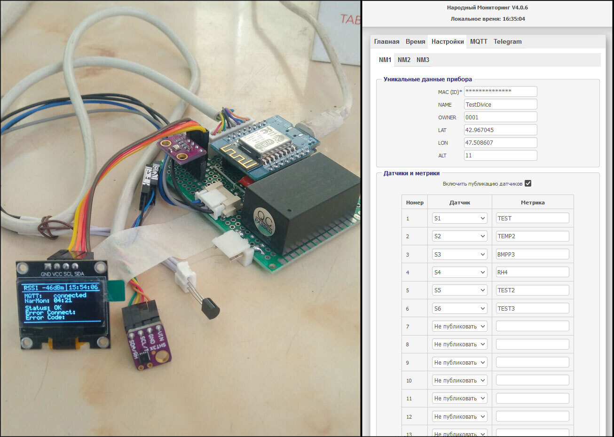This screenshot has height=437, width=614.
Task: Click the ALT field with 11
Action: [x=500, y=155]
